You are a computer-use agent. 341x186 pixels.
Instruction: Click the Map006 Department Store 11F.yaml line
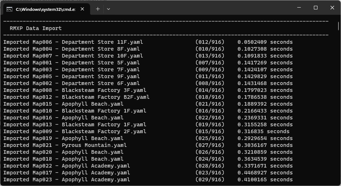tap(73, 42)
